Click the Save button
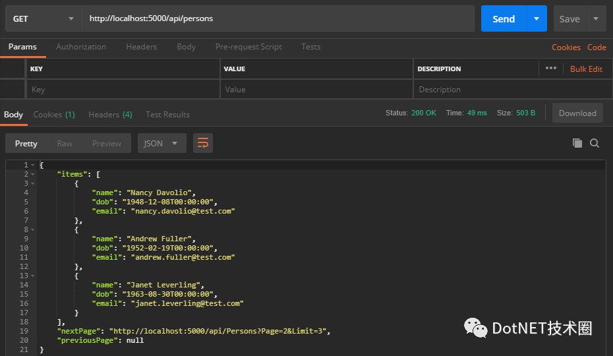 pyautogui.click(x=569, y=18)
